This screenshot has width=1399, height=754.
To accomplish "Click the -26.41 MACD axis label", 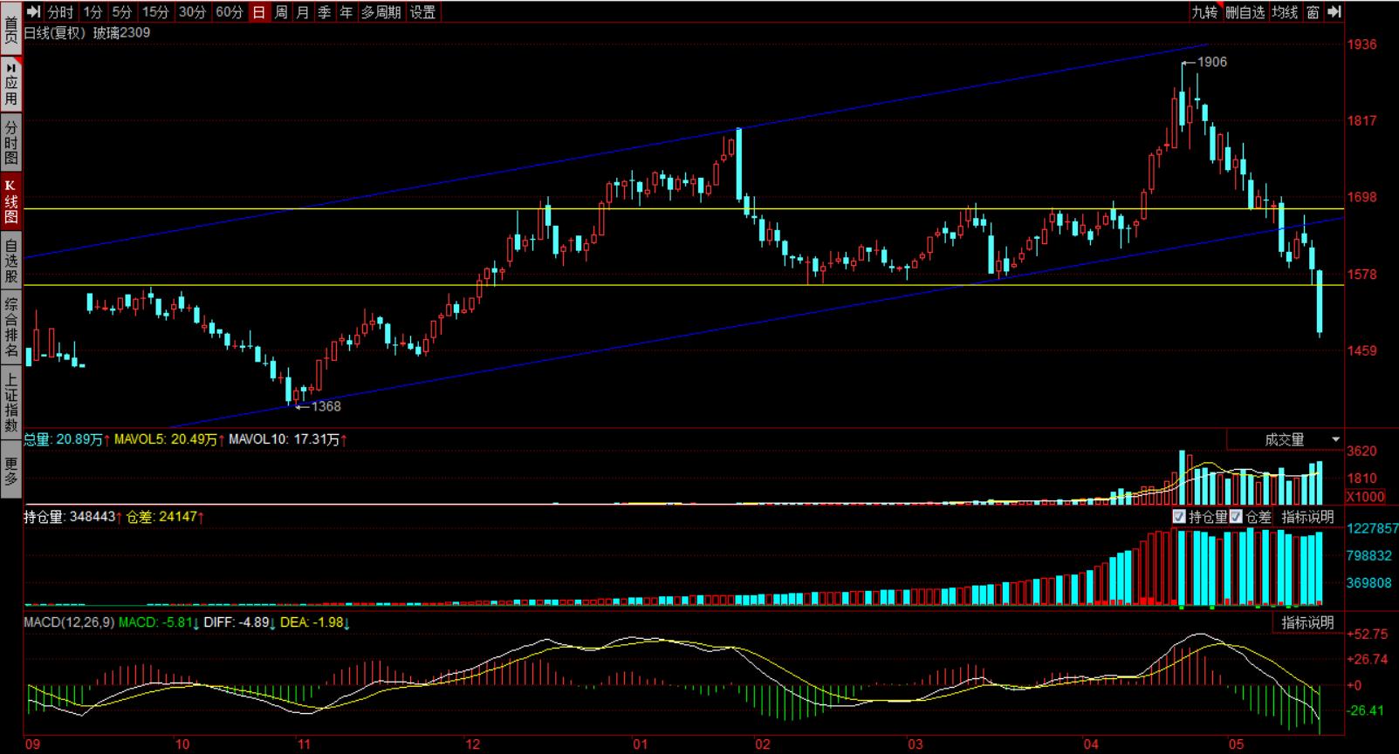I will [1367, 710].
